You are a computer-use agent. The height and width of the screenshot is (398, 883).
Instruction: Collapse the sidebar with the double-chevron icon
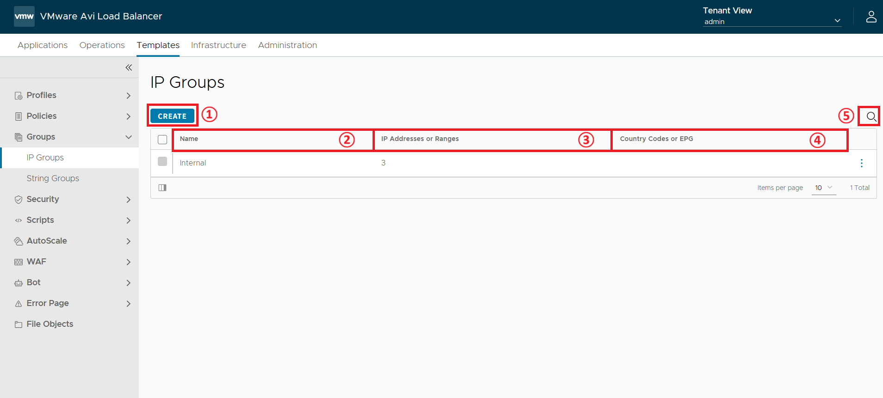(x=129, y=67)
